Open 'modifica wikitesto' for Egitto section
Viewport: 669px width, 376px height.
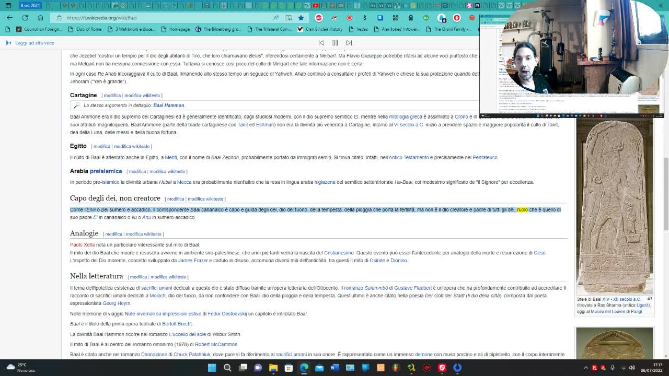coord(132,146)
